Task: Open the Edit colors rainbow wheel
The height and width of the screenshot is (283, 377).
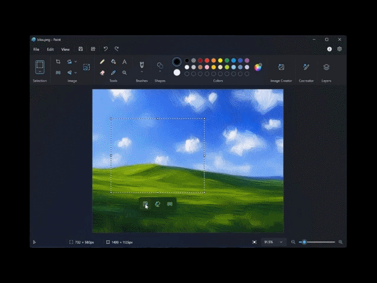Action: pyautogui.click(x=258, y=67)
